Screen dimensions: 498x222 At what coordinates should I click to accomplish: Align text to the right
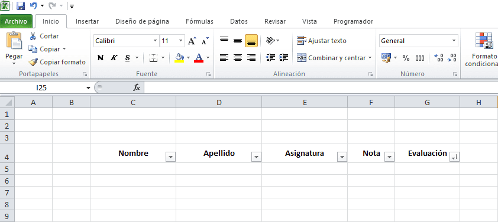coord(251,58)
